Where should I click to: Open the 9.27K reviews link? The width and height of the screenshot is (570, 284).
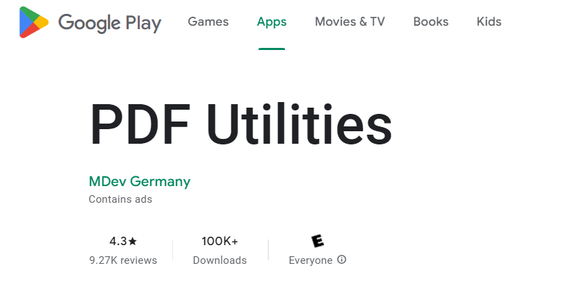coord(123,260)
